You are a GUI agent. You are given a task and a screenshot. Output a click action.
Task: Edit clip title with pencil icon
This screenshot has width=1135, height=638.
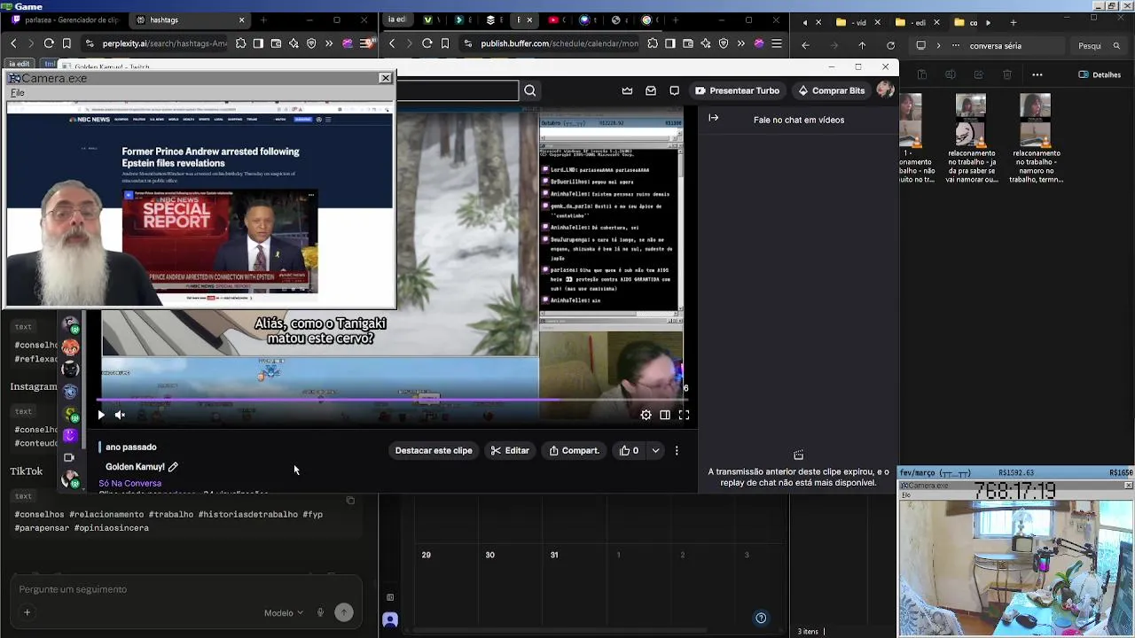tap(173, 467)
